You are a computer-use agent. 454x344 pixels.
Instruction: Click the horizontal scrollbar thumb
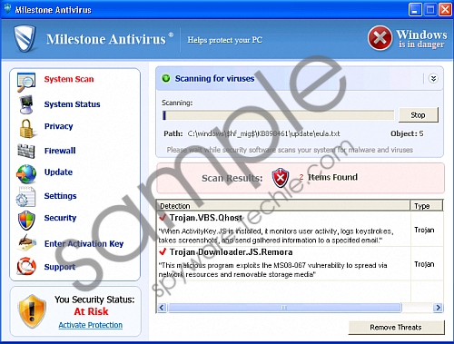[x=284, y=308]
